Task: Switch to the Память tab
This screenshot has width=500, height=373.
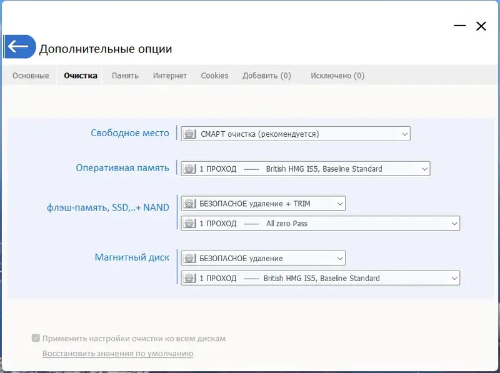Action: click(x=124, y=75)
